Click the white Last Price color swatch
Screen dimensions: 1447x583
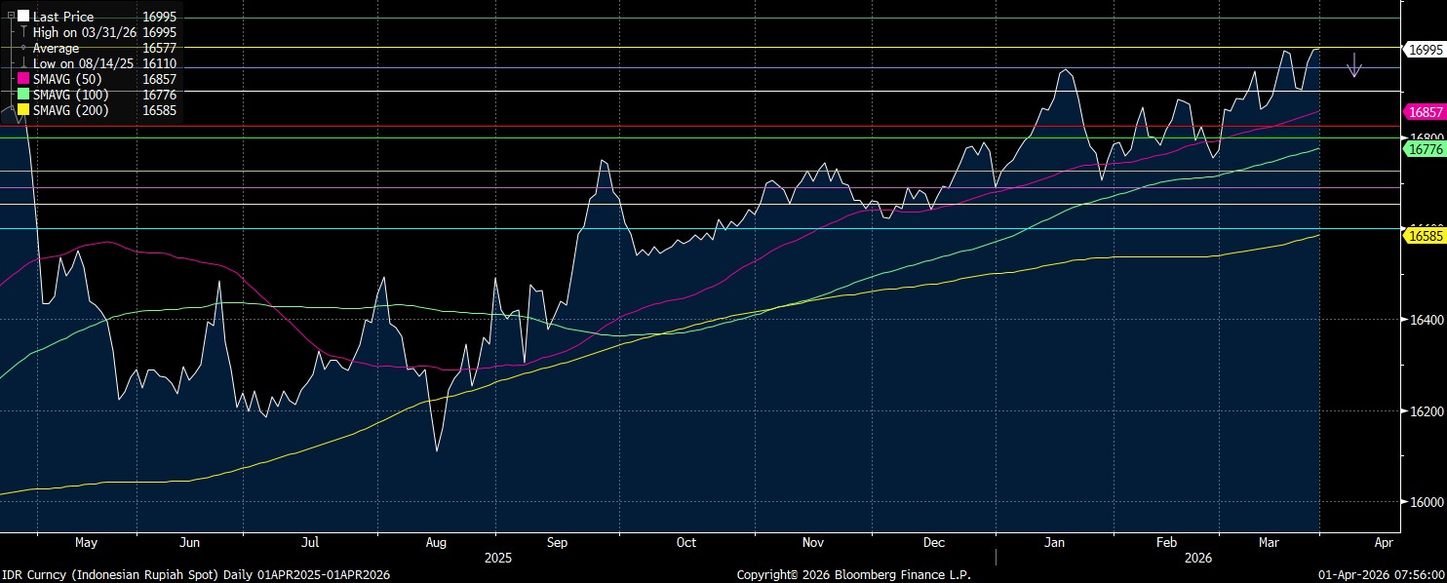pos(23,17)
